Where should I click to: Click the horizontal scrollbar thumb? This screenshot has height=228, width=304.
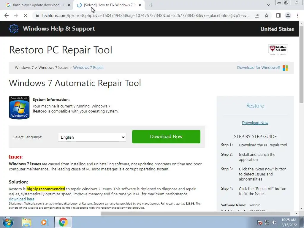tap(195, 213)
